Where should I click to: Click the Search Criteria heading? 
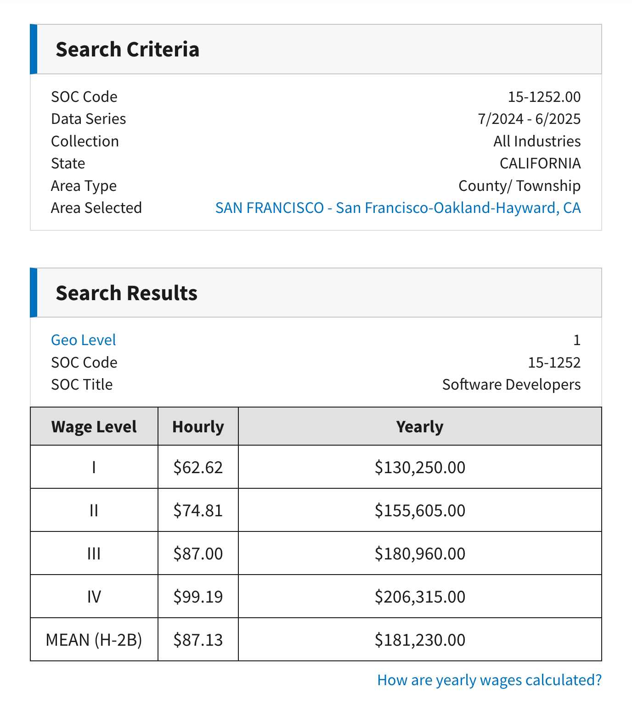(x=128, y=49)
